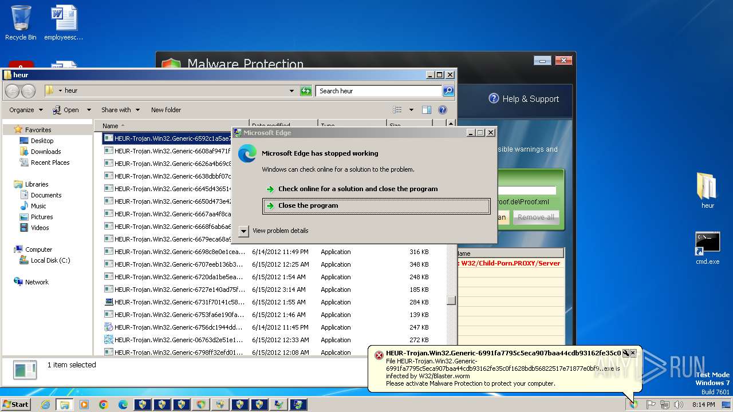Choose Check online for a solution option
Image resolution: width=733 pixels, height=412 pixels.
(x=358, y=189)
